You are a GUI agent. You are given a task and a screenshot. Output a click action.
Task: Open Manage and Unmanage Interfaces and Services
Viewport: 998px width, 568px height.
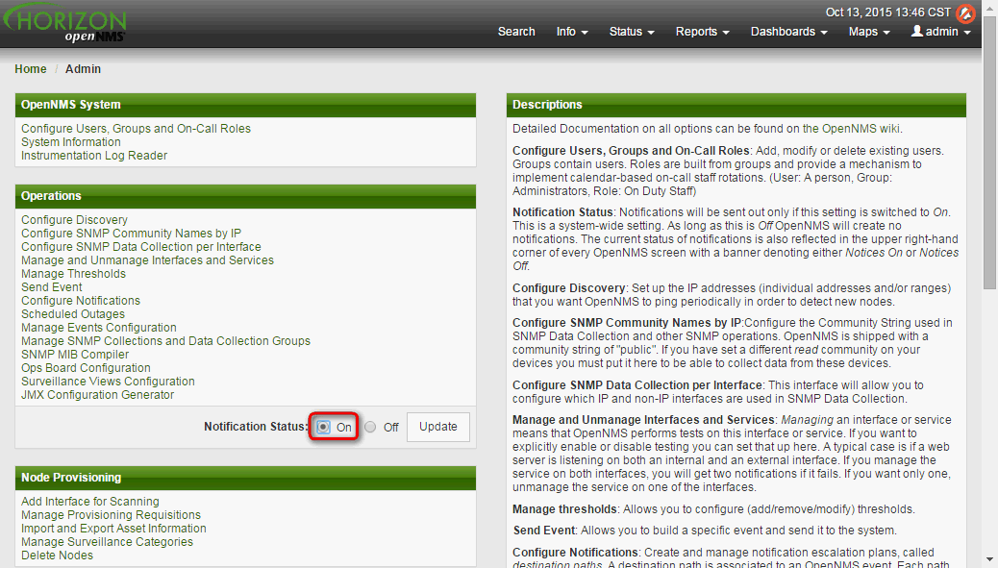point(147,260)
